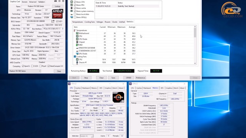The width and height of the screenshot is (246, 138).
Task: Click the Stress CPU chip icon
Action: click(x=71, y=2)
